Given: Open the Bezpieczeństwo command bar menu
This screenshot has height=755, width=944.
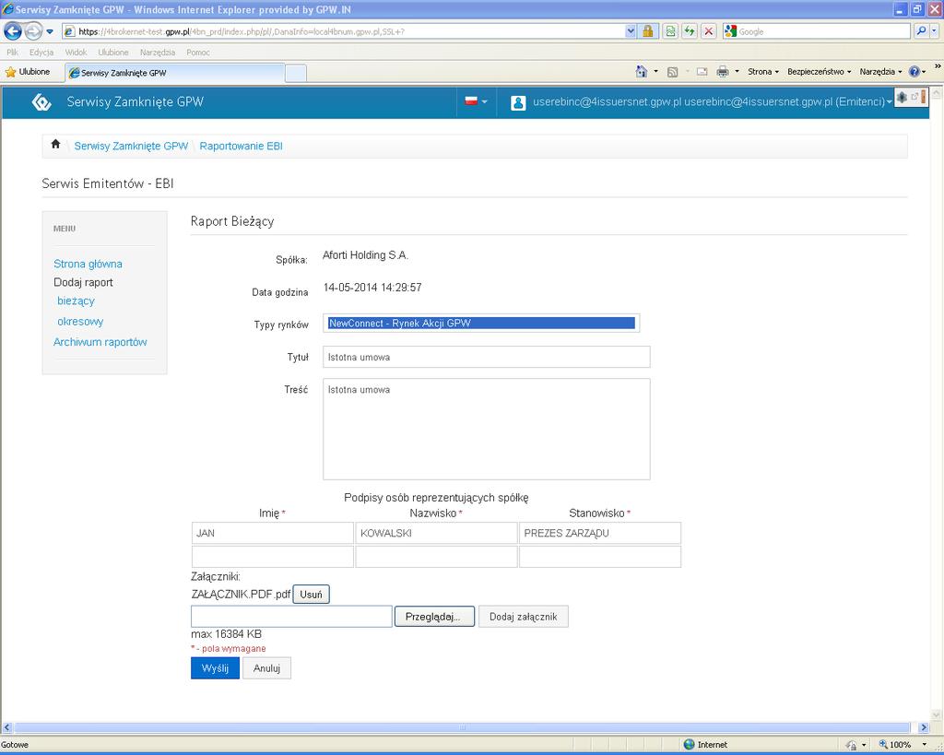Looking at the screenshot, I should pyautogui.click(x=820, y=72).
